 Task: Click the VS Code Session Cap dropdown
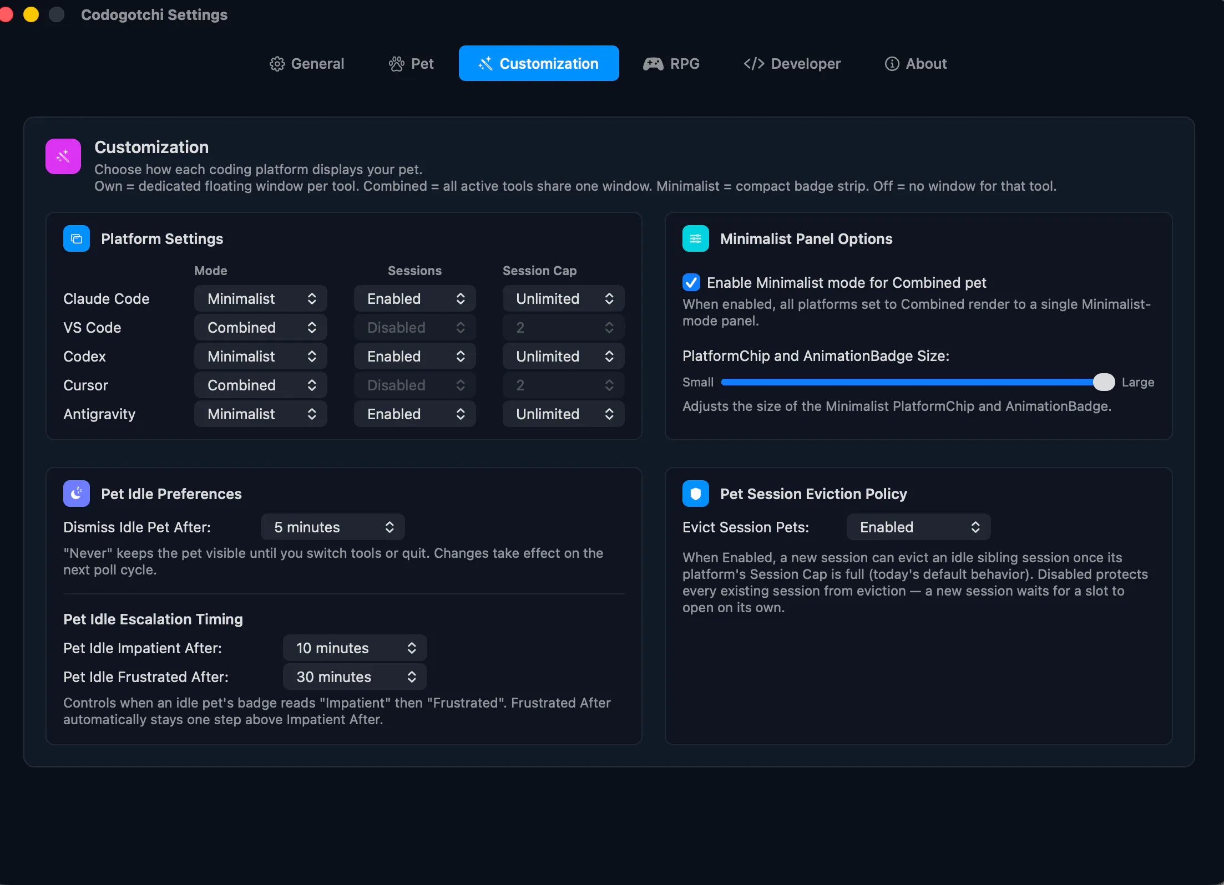564,328
